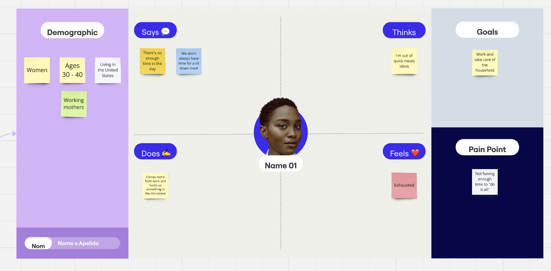The width and height of the screenshot is (551, 271).
Task: Click the I'm out of quick meals ideas note
Action: click(404, 61)
